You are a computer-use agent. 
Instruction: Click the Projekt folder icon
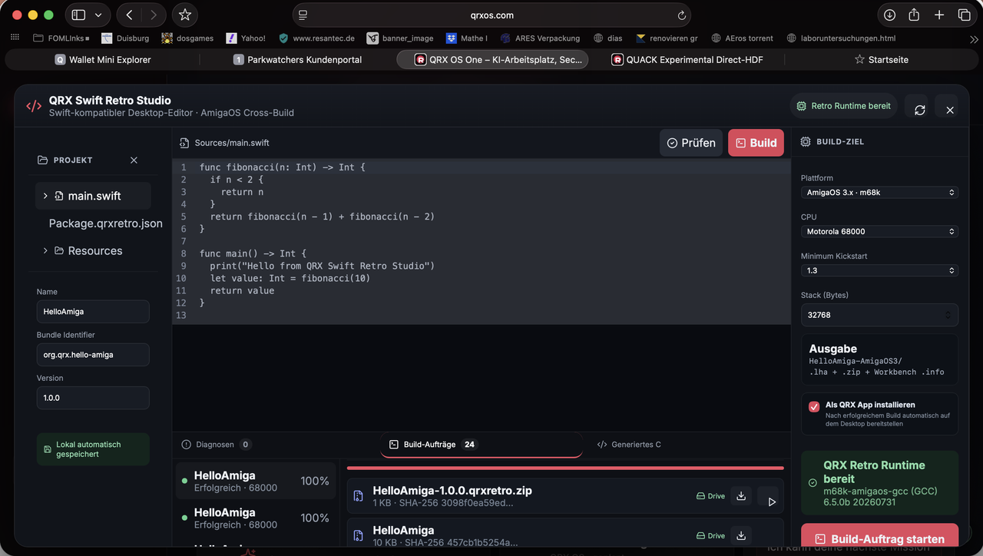tap(42, 160)
